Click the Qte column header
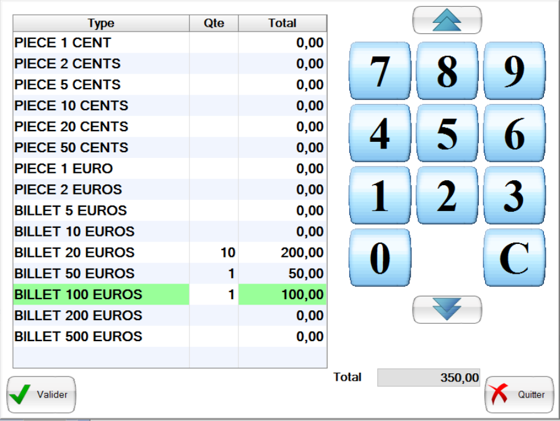The image size is (560, 421). pyautogui.click(x=214, y=24)
